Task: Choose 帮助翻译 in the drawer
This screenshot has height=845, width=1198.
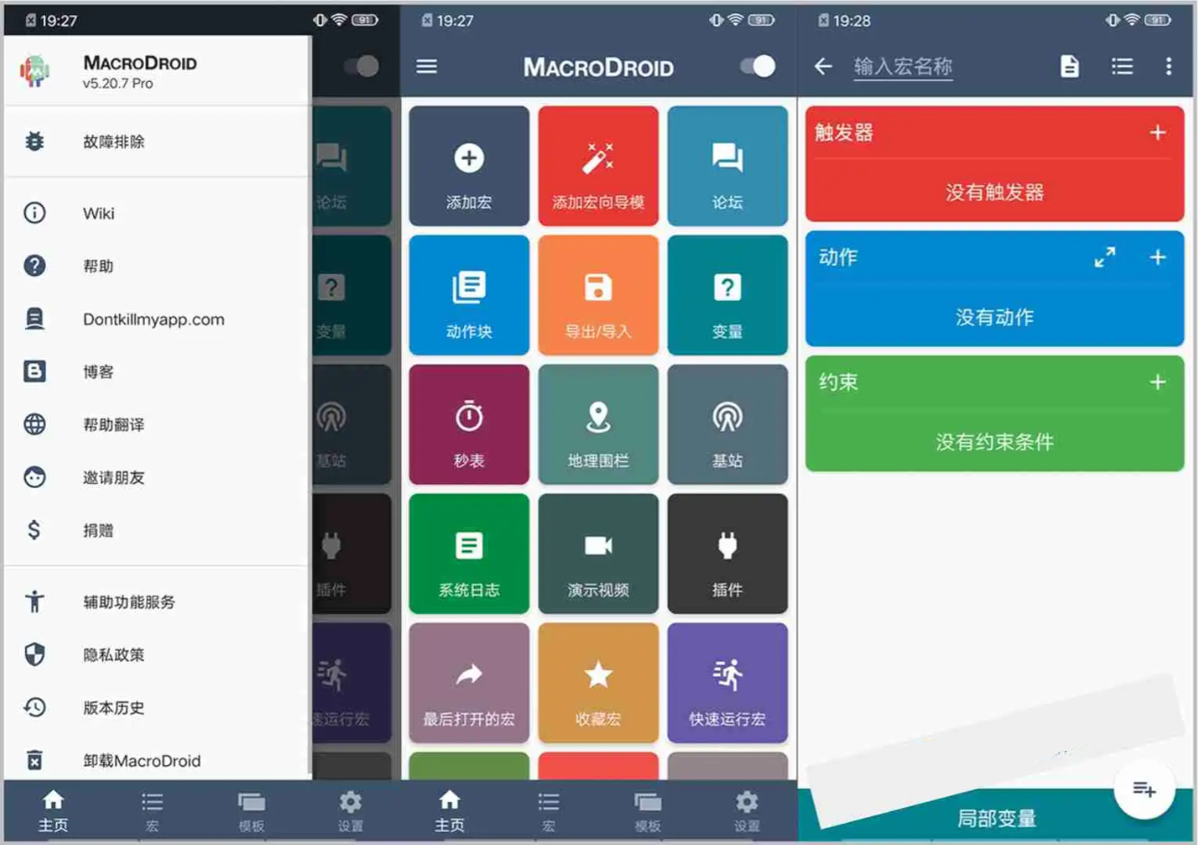Action: point(157,424)
